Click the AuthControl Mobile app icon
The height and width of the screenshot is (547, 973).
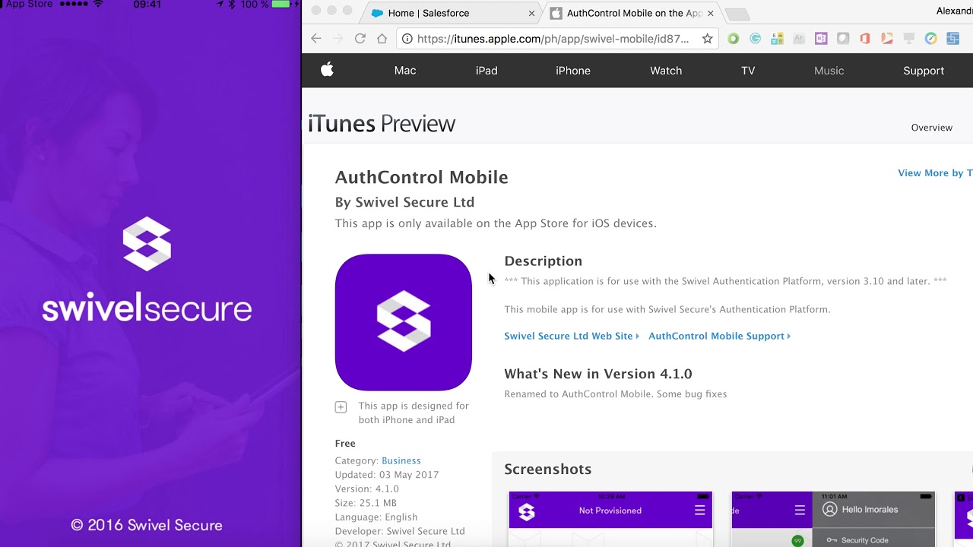[x=404, y=322]
